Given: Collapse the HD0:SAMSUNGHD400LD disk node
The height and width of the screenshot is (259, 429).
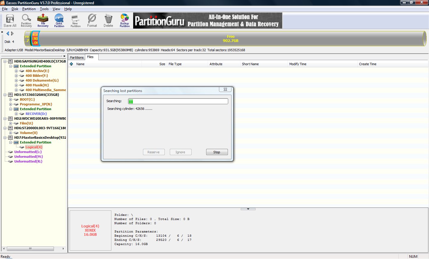Looking at the screenshot, I should click(5, 61).
